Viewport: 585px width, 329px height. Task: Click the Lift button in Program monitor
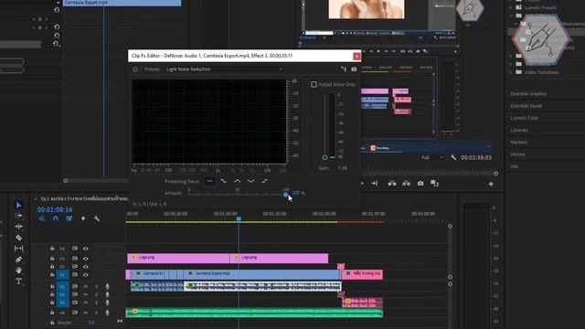[392, 184]
